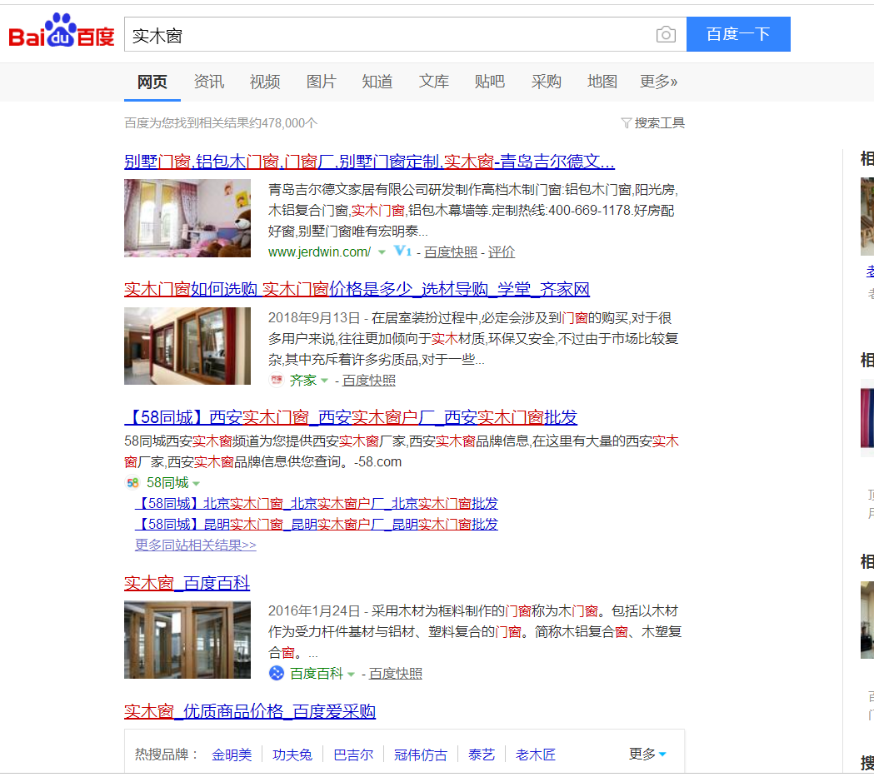
Task: Click the Baidu logo
Action: [x=62, y=31]
